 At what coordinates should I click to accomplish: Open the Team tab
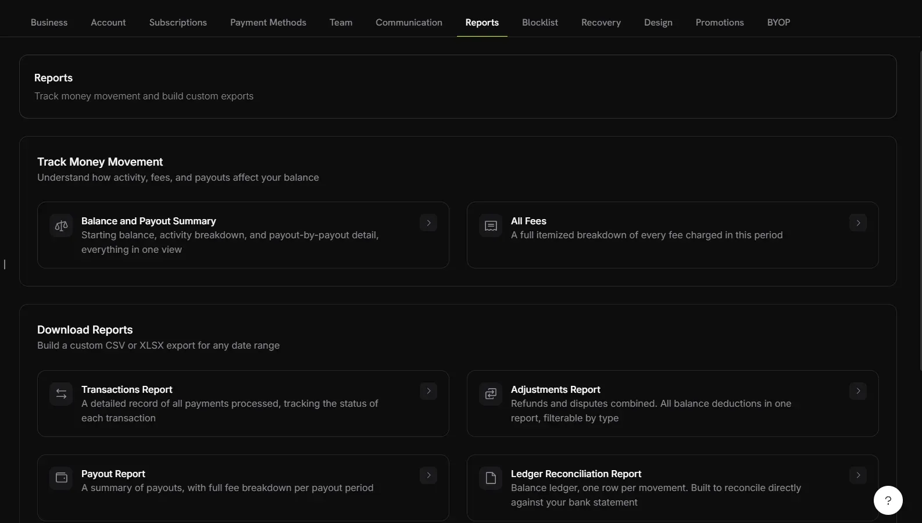(x=341, y=22)
